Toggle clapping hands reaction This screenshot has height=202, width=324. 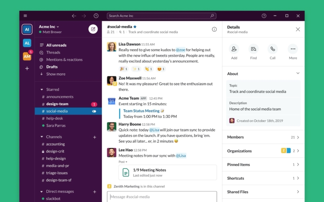point(149,69)
